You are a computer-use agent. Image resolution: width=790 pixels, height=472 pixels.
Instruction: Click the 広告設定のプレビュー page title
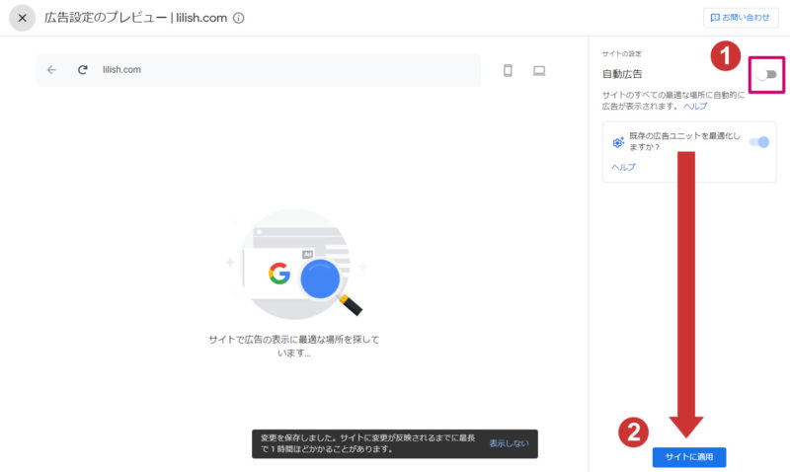tap(135, 18)
